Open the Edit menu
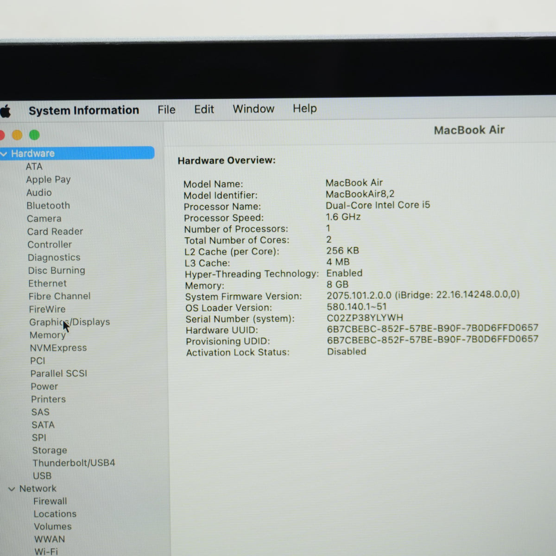Viewport: 556px width, 556px height. [204, 109]
